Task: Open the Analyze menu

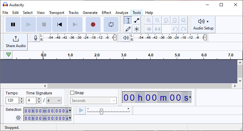Action: 122,13
